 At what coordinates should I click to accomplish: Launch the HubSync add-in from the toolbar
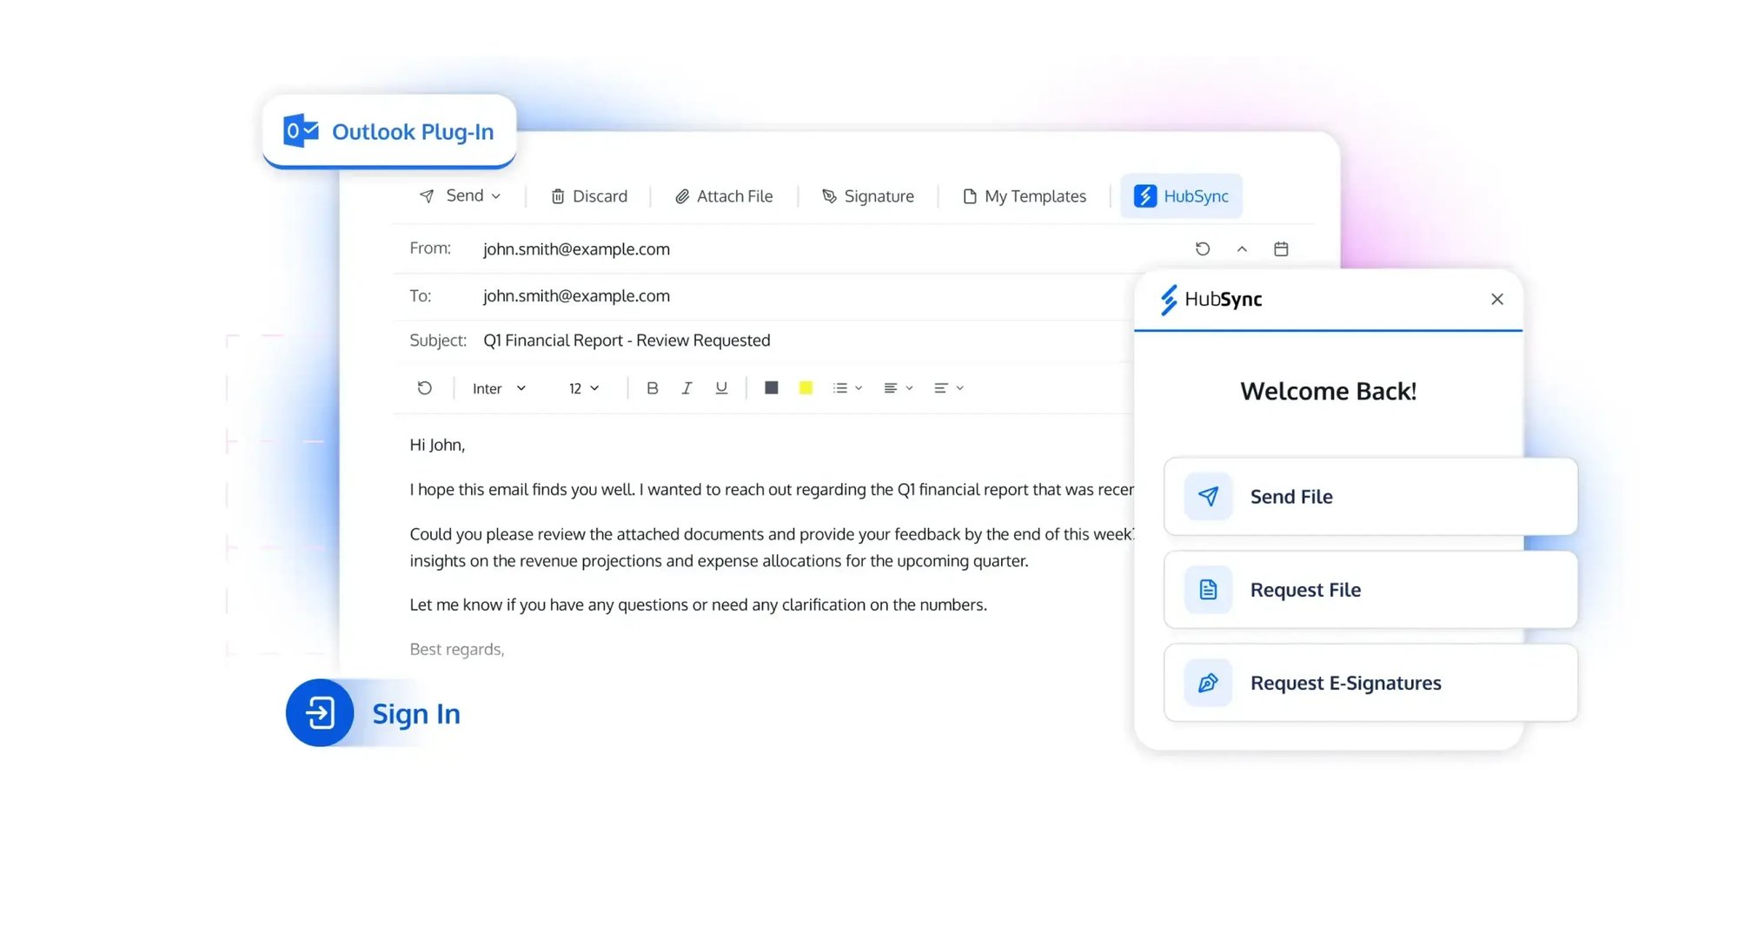(x=1181, y=195)
